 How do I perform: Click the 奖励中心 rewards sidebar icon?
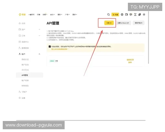click(x=20, y=42)
